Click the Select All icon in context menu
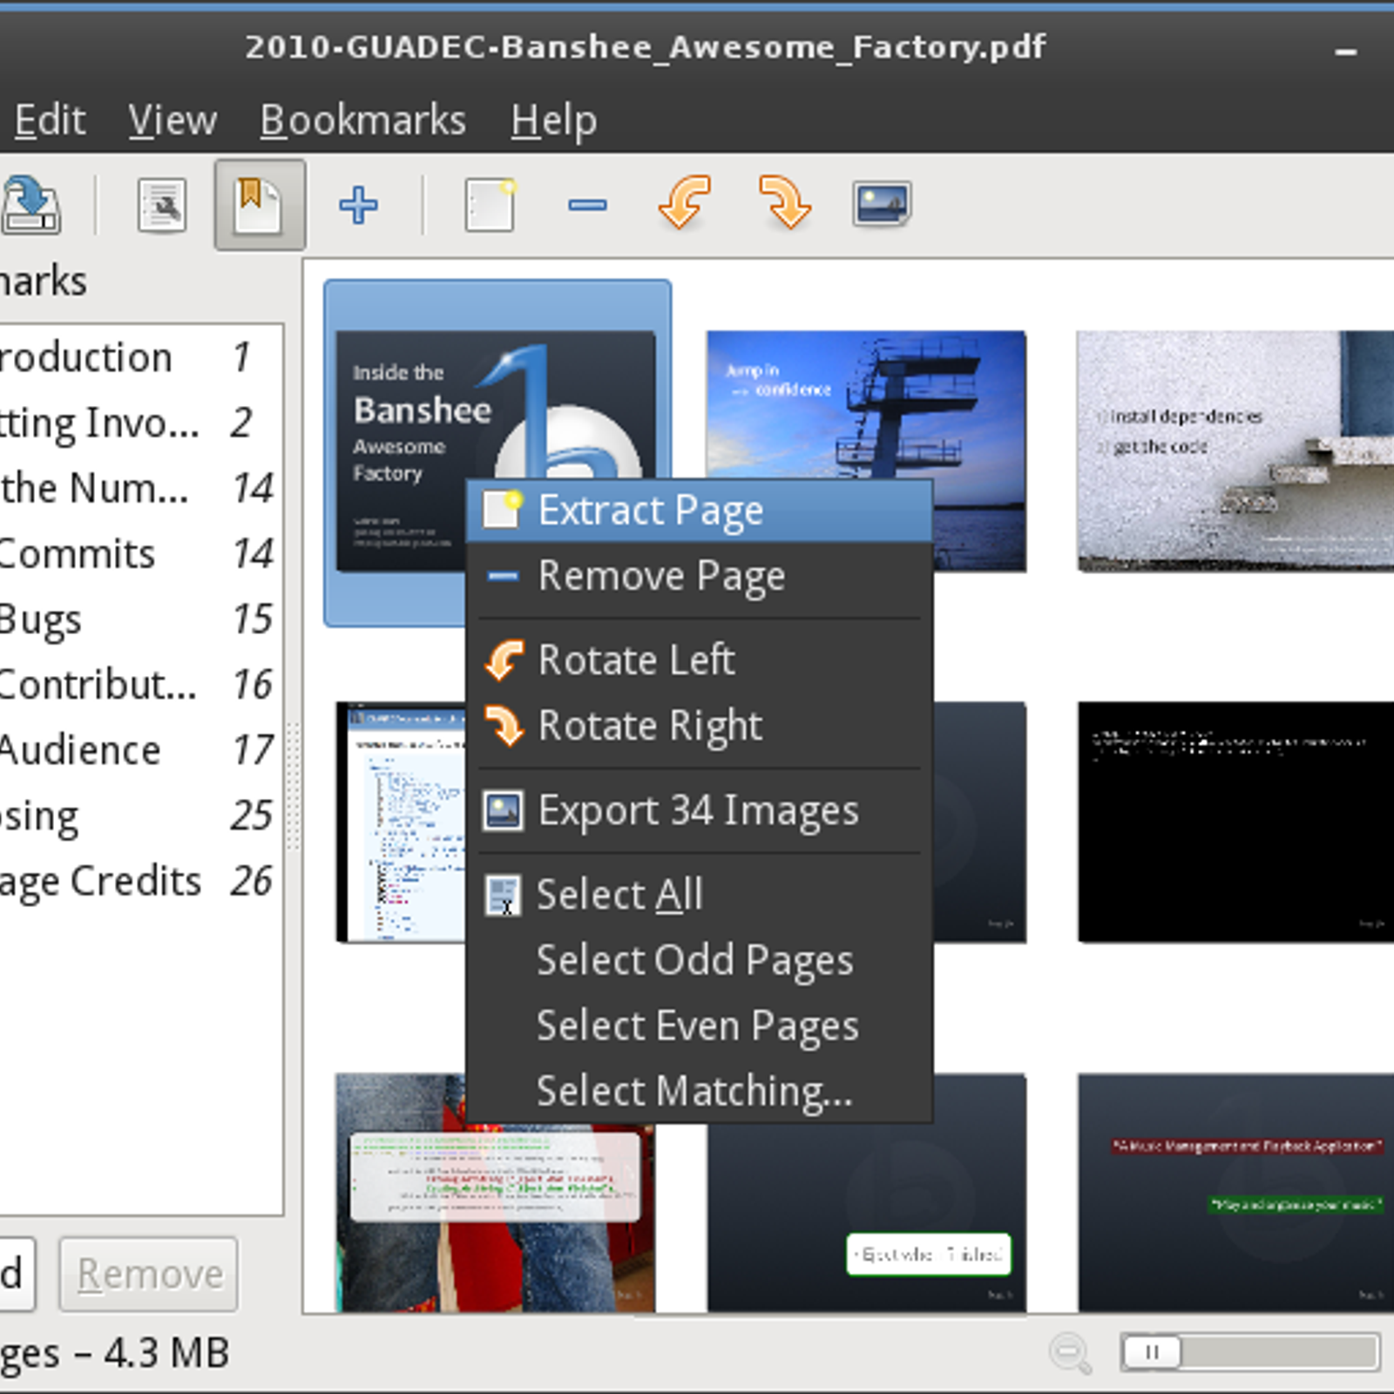This screenshot has height=1394, width=1394. 503,896
